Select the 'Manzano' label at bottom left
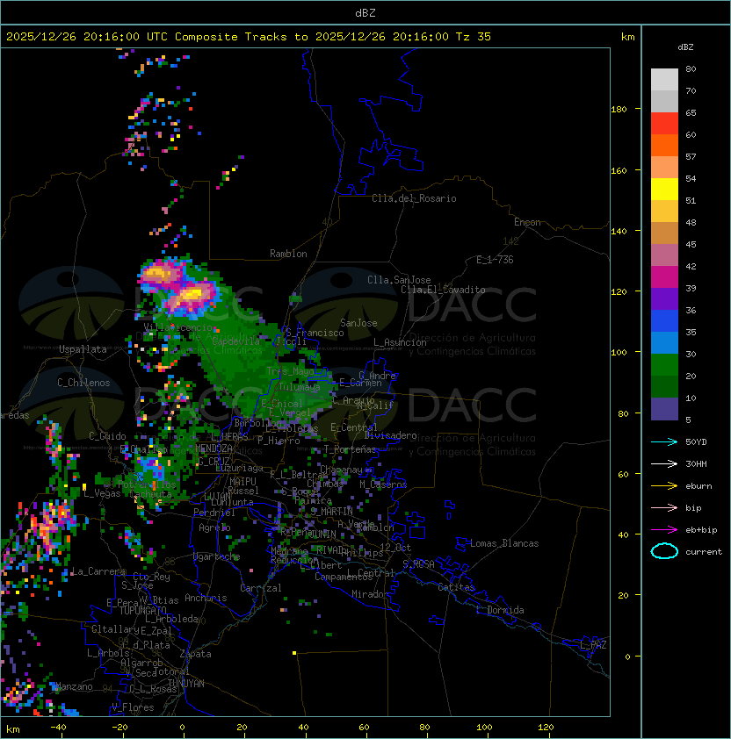Viewport: 731px width, 739px height. 74,686
